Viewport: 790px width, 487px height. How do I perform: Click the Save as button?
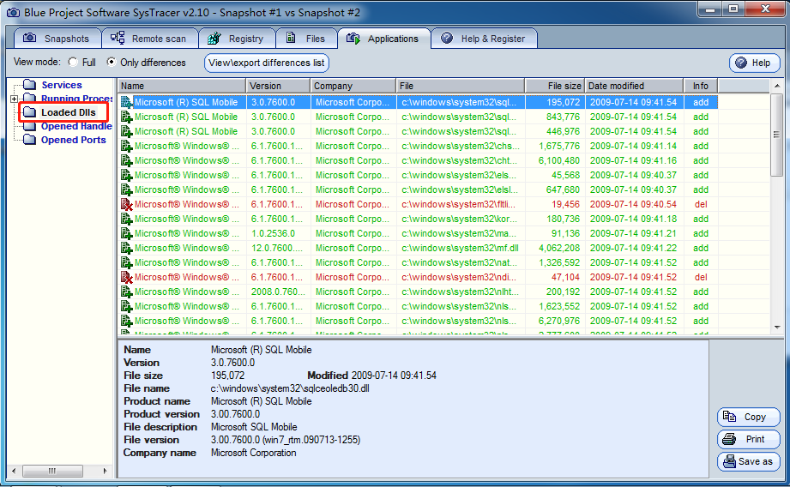[x=748, y=460]
